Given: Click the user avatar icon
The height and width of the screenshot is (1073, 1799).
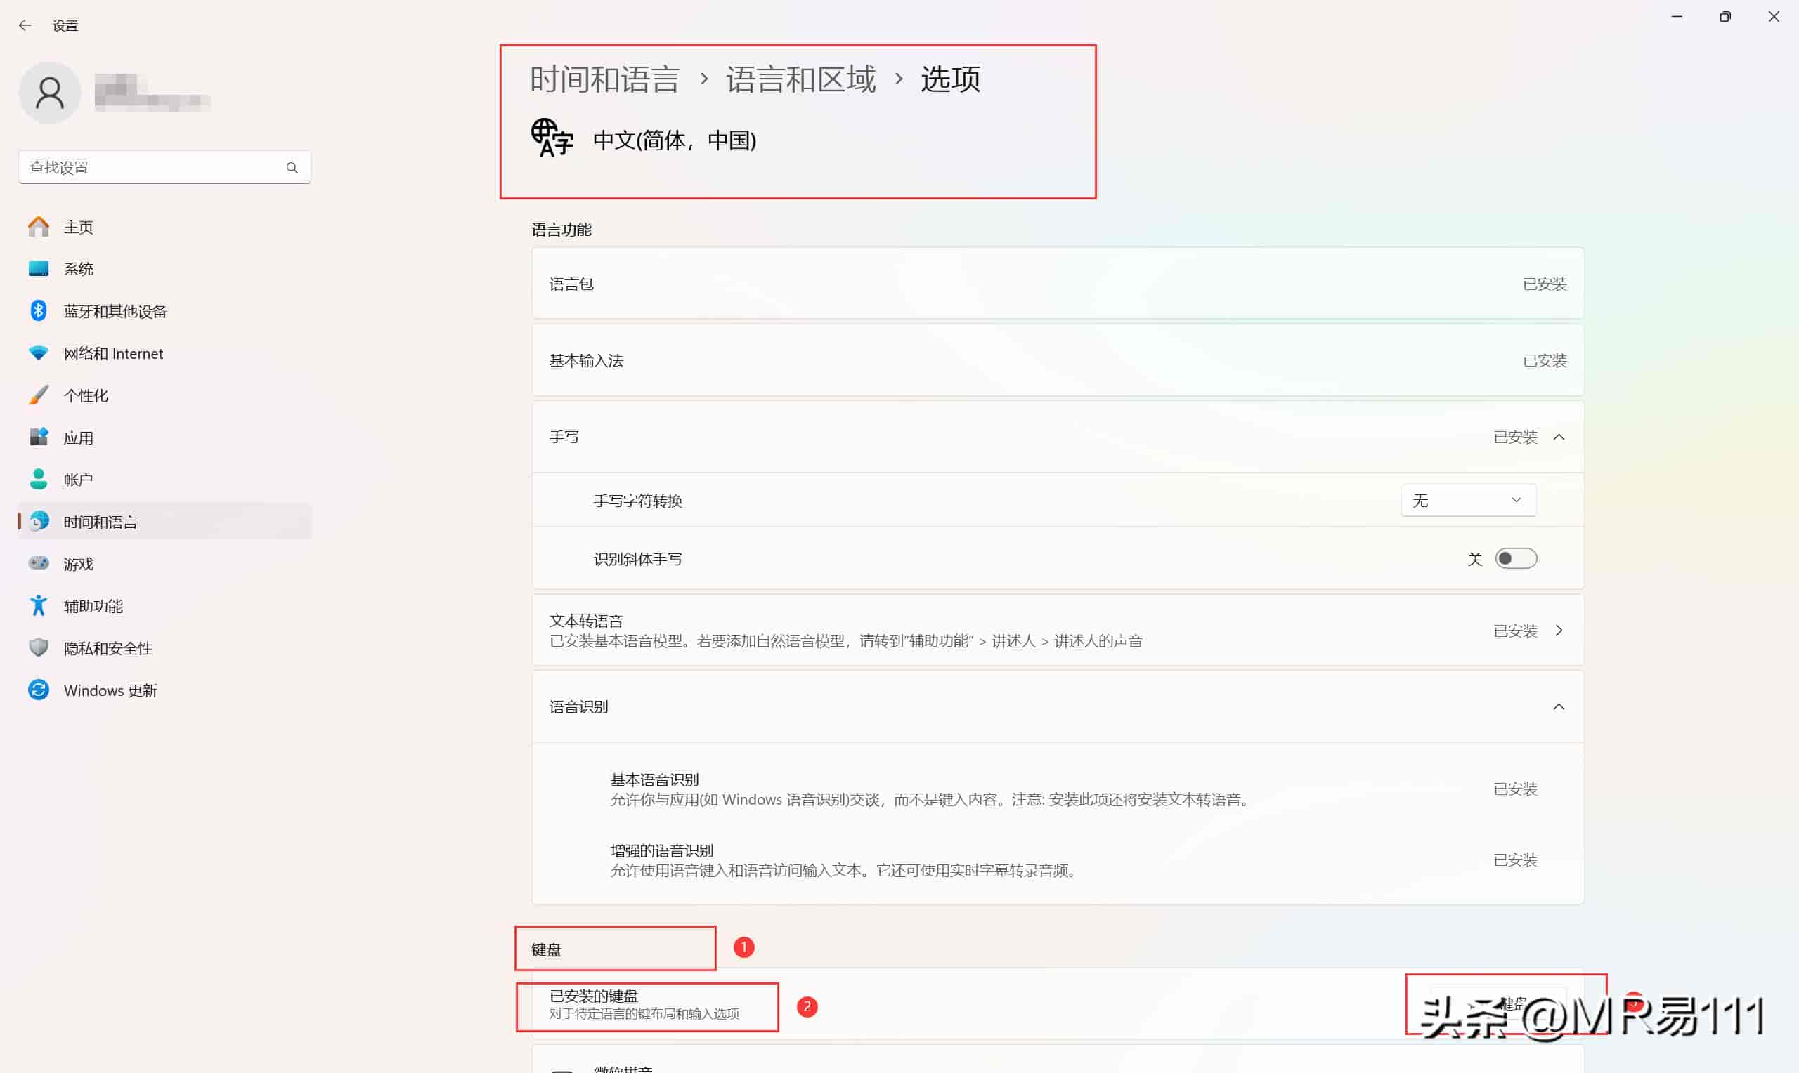Looking at the screenshot, I should pyautogui.click(x=50, y=93).
